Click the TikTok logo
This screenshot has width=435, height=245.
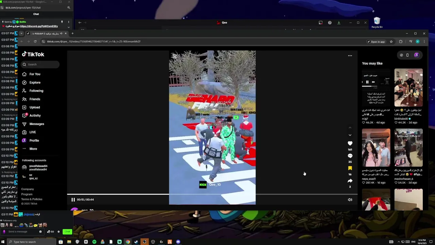point(33,54)
